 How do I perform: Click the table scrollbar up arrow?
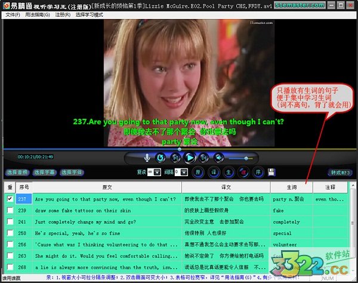coord(353,185)
